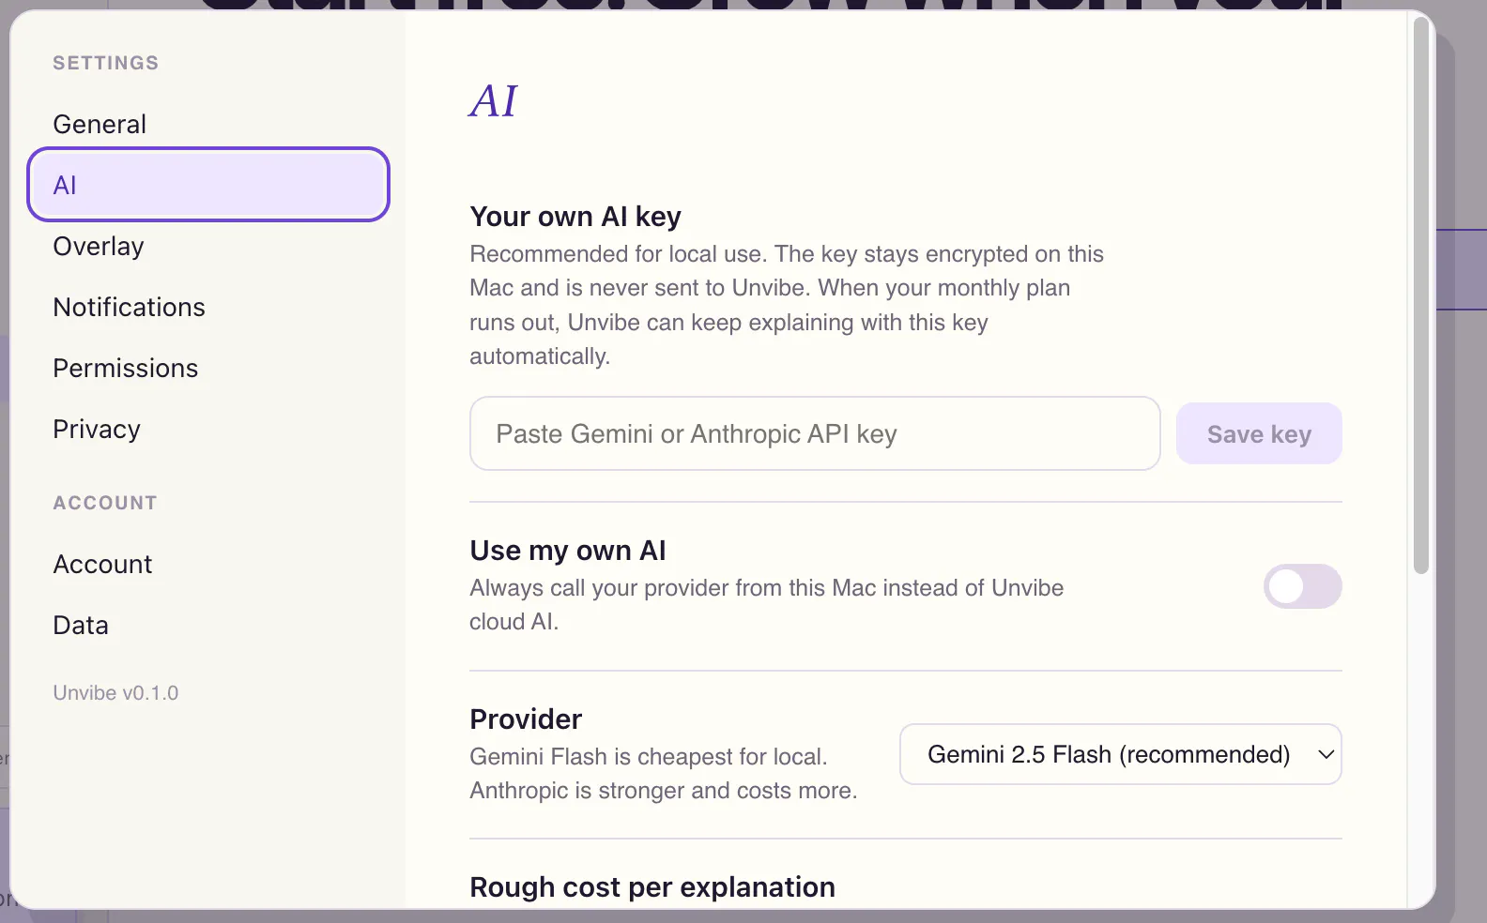Viewport: 1487px width, 923px height.
Task: Show the Permissions settings page
Action: [126, 368]
